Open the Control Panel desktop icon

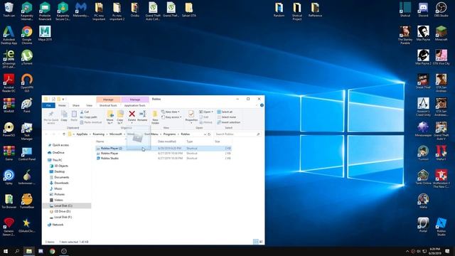[x=27, y=154]
